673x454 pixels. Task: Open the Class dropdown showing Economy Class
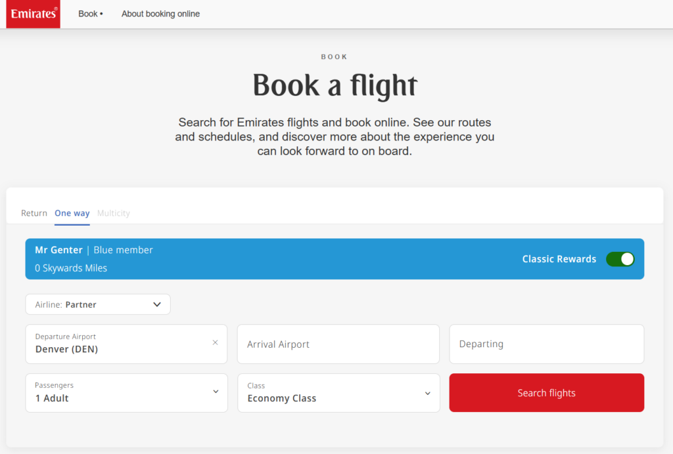(x=338, y=393)
